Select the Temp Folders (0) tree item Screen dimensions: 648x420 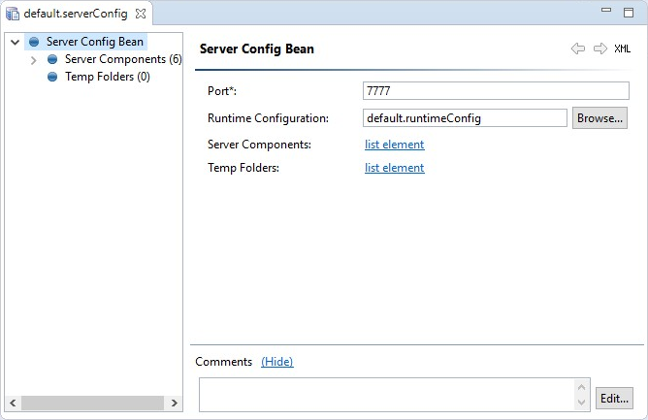point(107,78)
